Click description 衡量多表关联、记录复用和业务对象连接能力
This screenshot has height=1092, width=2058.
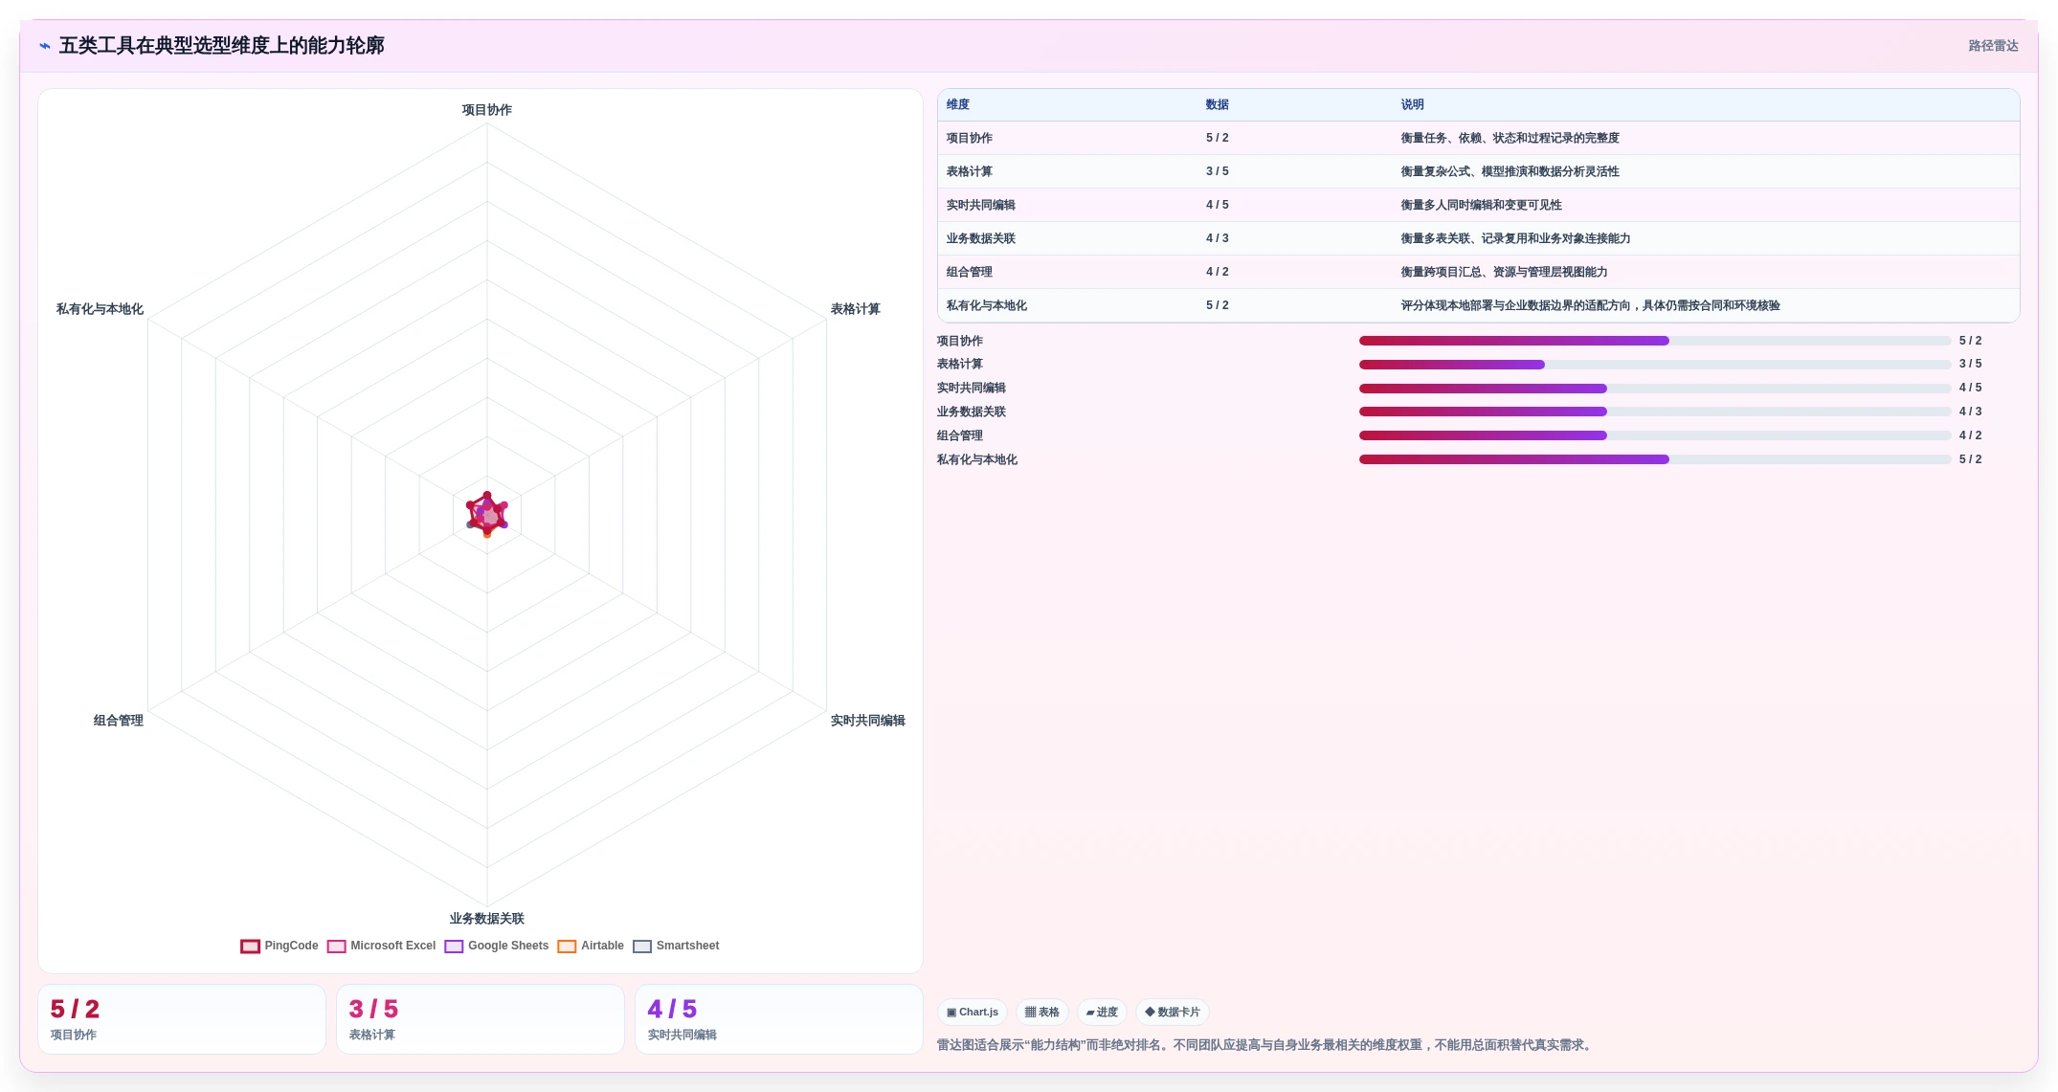1516,238
